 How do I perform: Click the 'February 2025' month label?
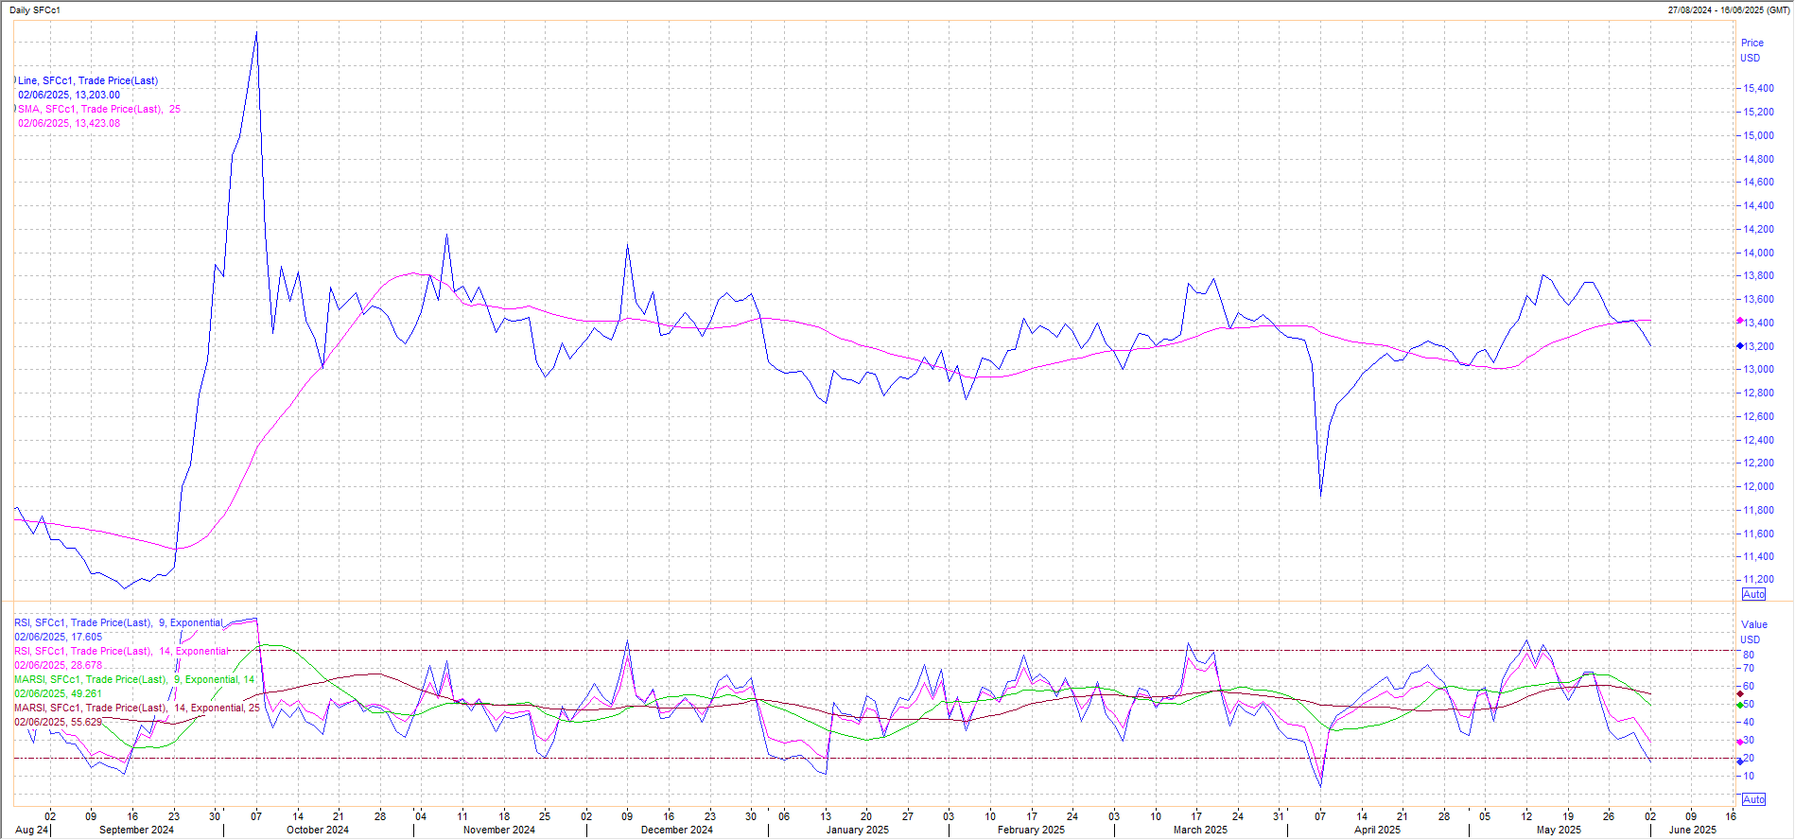point(1031,831)
